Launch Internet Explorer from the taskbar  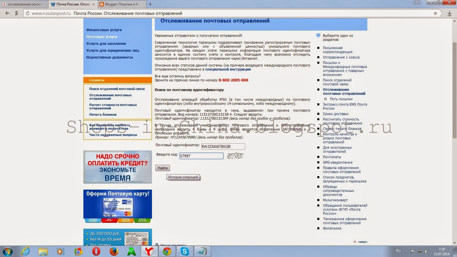pos(26,251)
